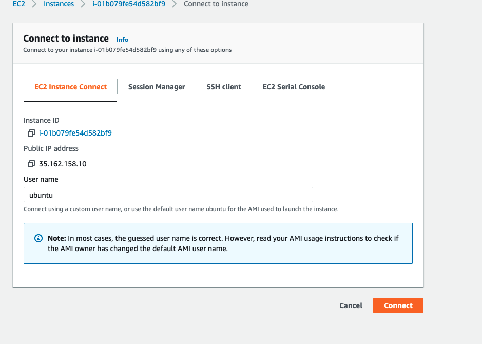Open the Instance ID link under Instance ID
This screenshot has height=344, width=482.
click(x=75, y=133)
